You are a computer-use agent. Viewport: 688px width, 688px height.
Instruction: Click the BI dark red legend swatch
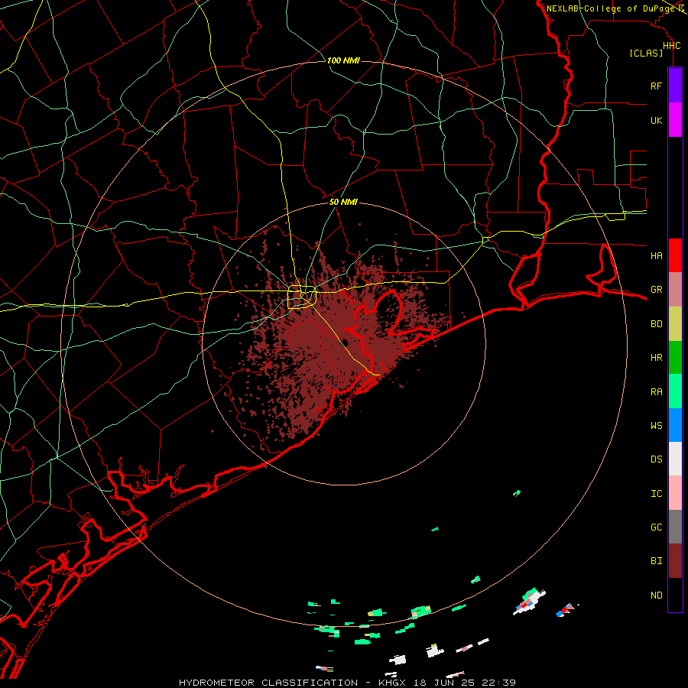pyautogui.click(x=675, y=561)
